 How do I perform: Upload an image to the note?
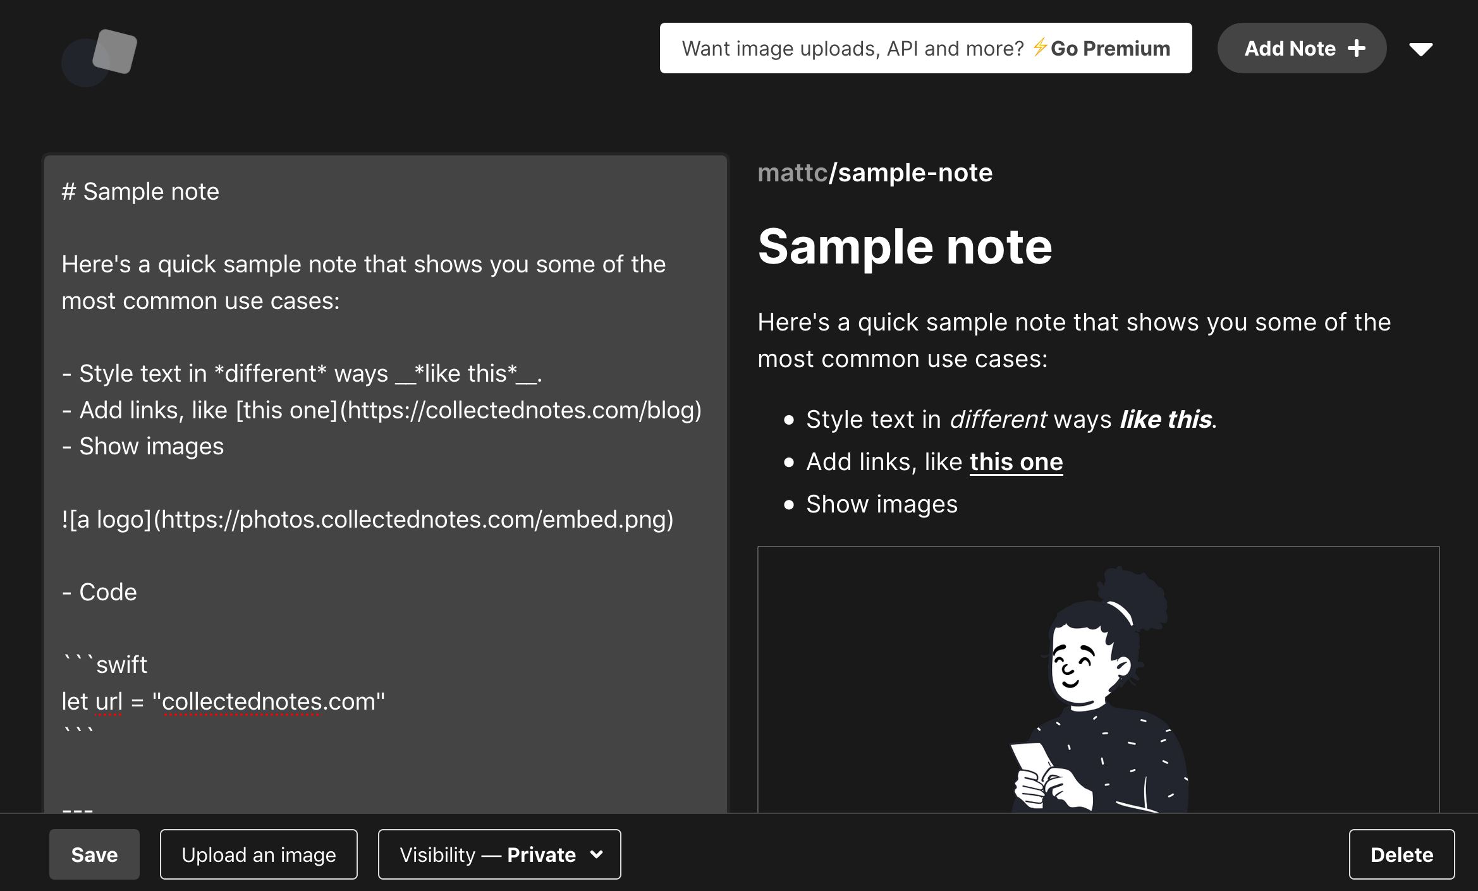259,854
